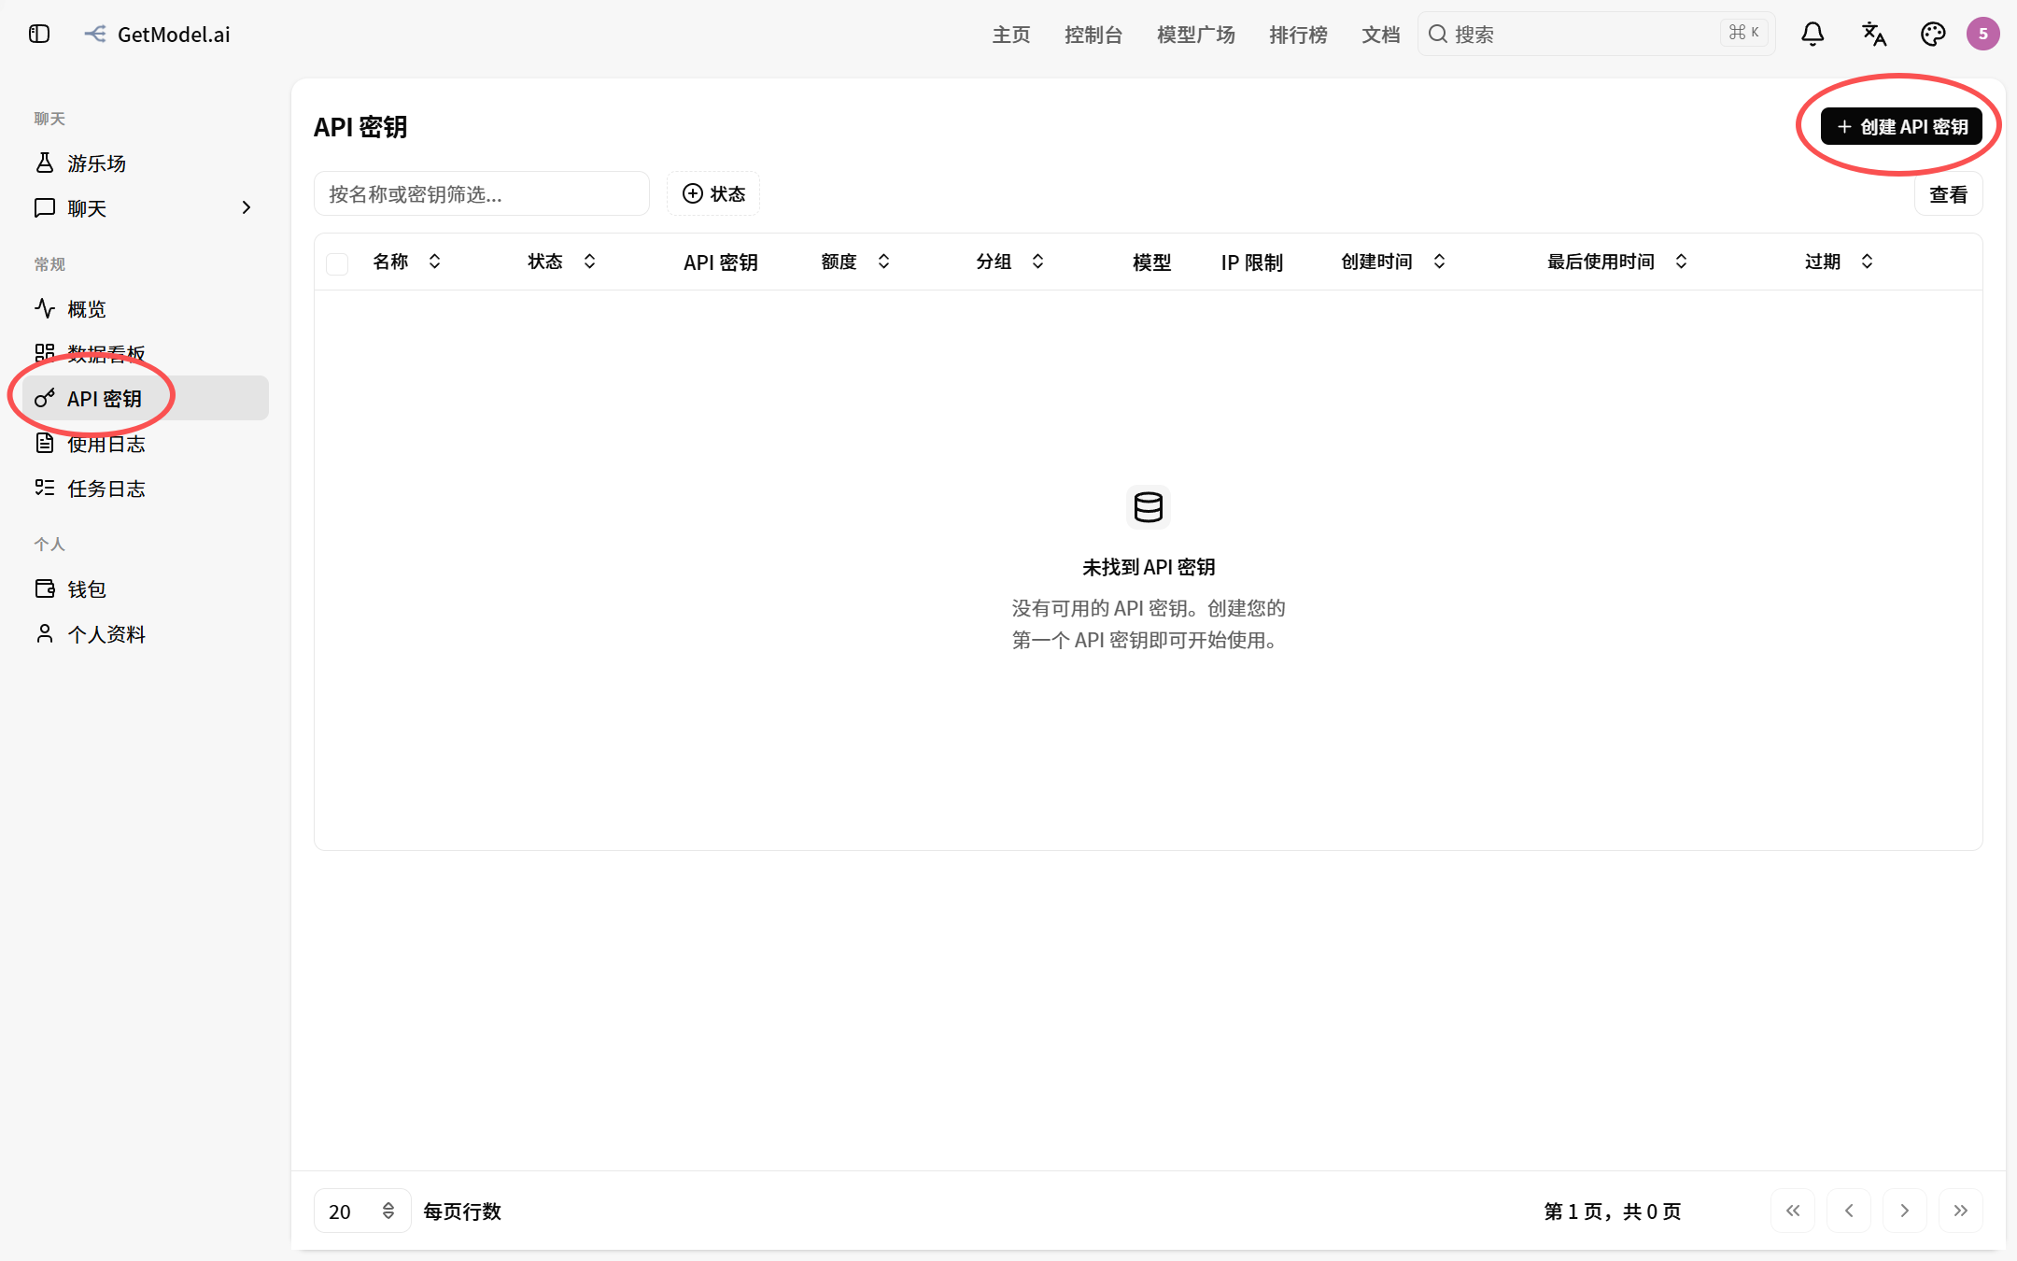Screen dimensions: 2017x1261
Task: Open 模型广场 model marketplace
Action: (1195, 35)
